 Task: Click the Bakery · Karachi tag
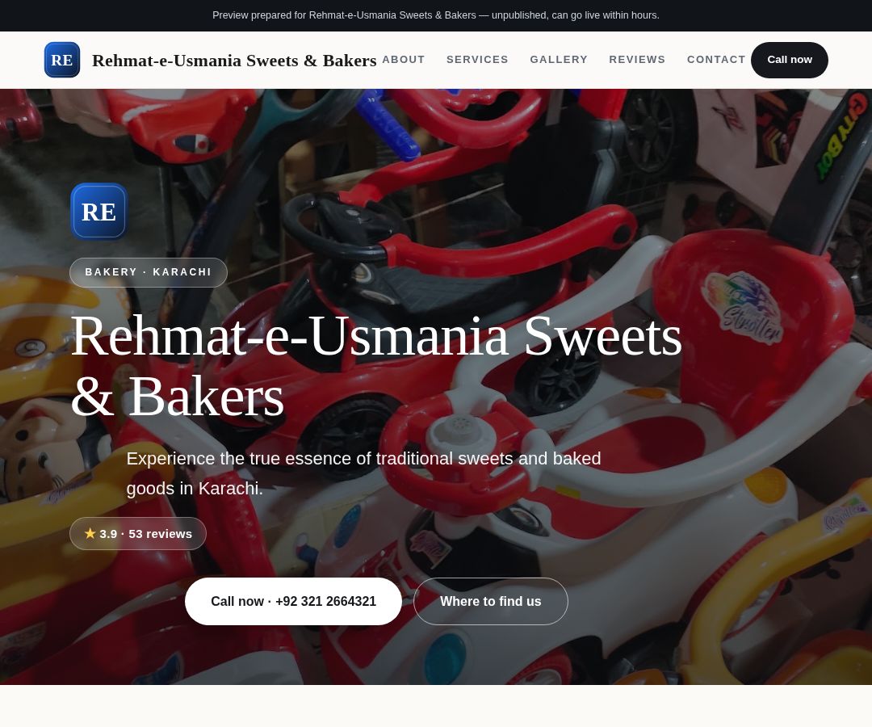pos(149,272)
